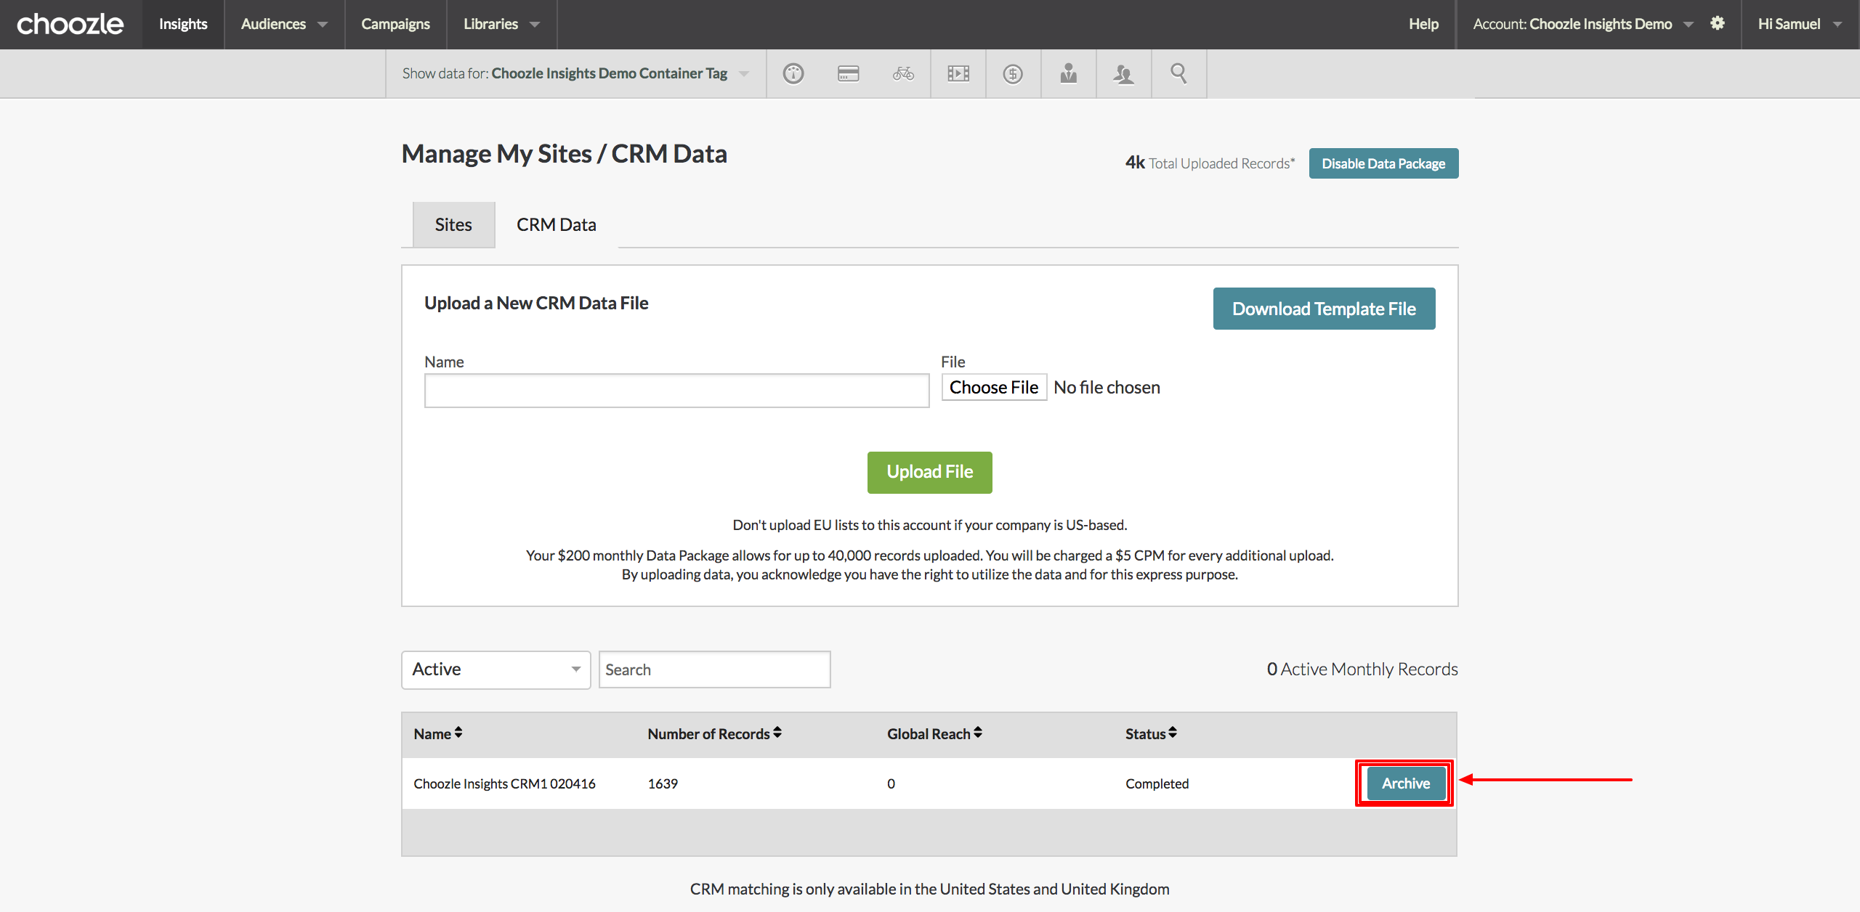This screenshot has width=1860, height=912.
Task: Open the Active filter dropdown
Action: 496,669
